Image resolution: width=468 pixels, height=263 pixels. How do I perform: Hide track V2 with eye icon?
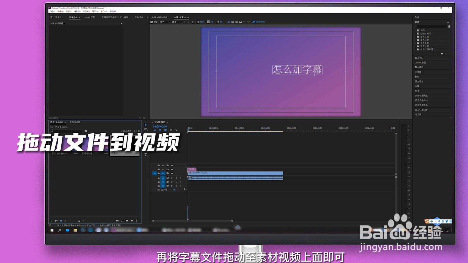pos(172,169)
